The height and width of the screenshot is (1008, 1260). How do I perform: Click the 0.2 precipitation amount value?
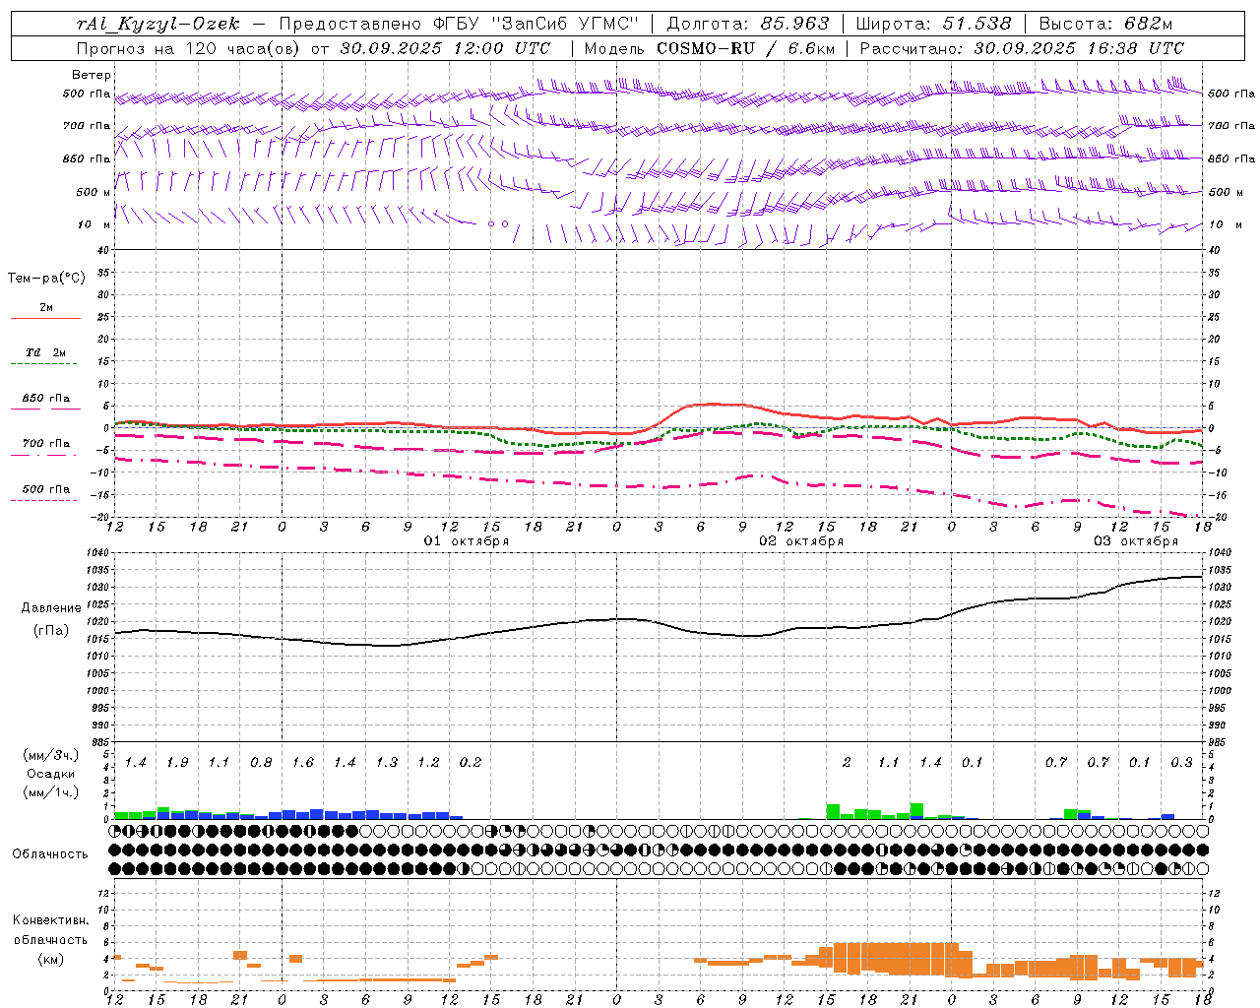coord(471,763)
